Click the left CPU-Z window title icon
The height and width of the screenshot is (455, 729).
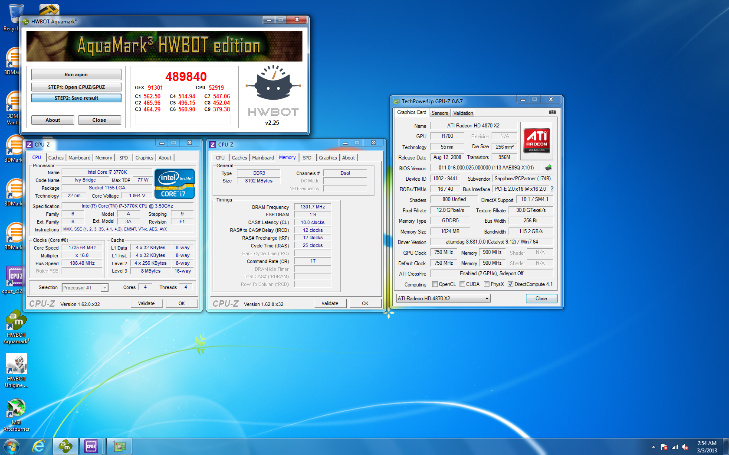pyautogui.click(x=29, y=145)
